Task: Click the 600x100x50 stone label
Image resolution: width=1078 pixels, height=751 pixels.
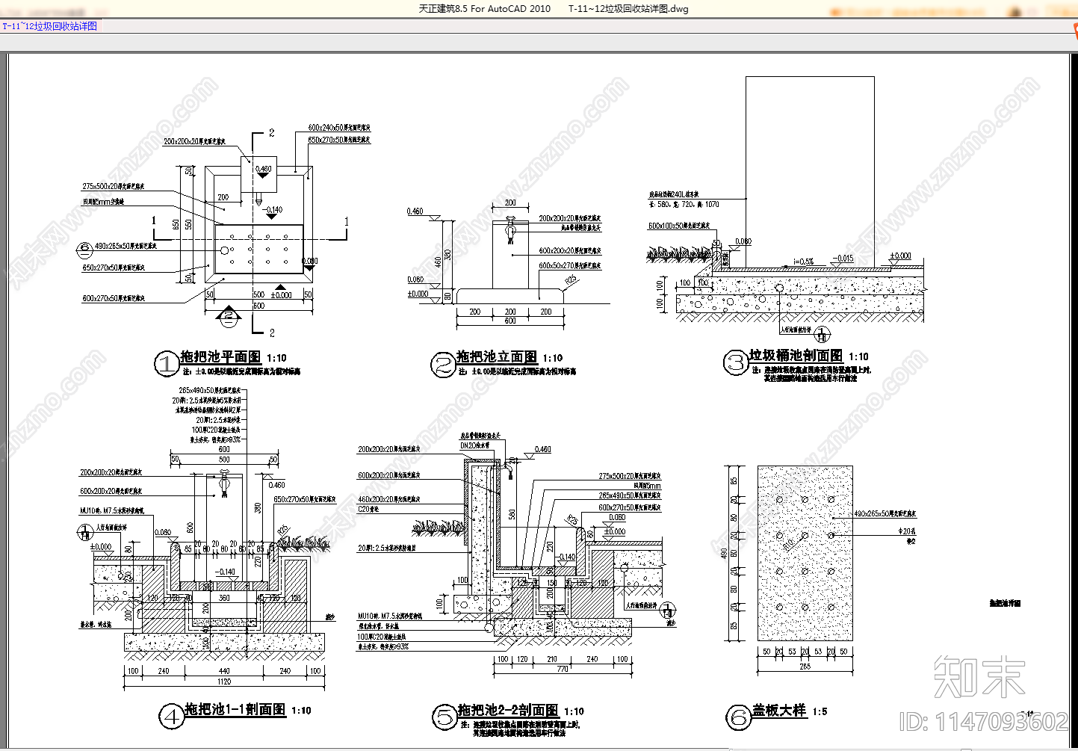Action: point(678,226)
